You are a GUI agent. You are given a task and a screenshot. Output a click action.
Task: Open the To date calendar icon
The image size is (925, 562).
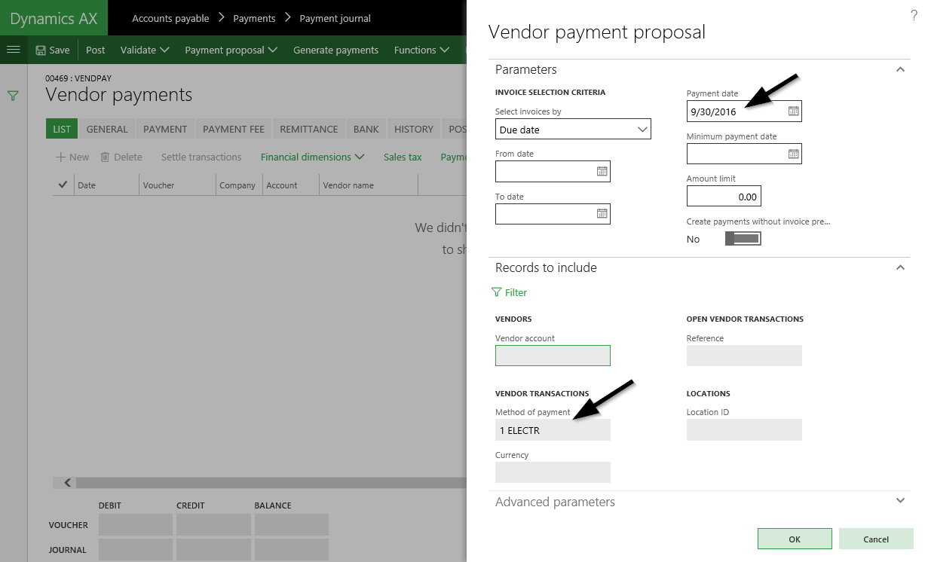tap(602, 214)
